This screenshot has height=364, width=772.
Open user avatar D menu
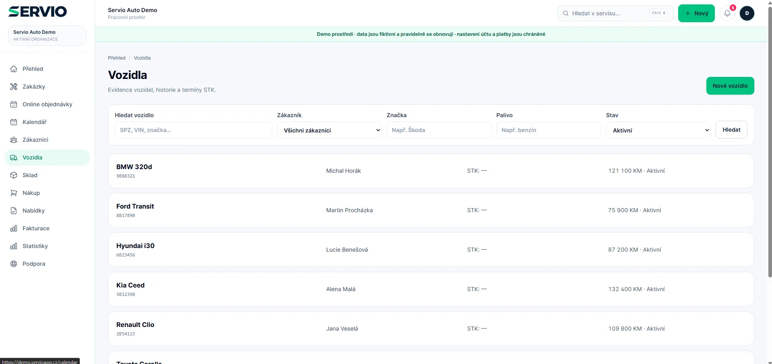click(x=747, y=13)
